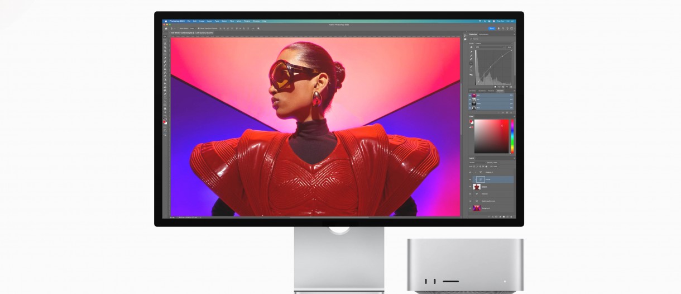The image size is (681, 294).
Task: Open the Filter menu
Action: 231,21
